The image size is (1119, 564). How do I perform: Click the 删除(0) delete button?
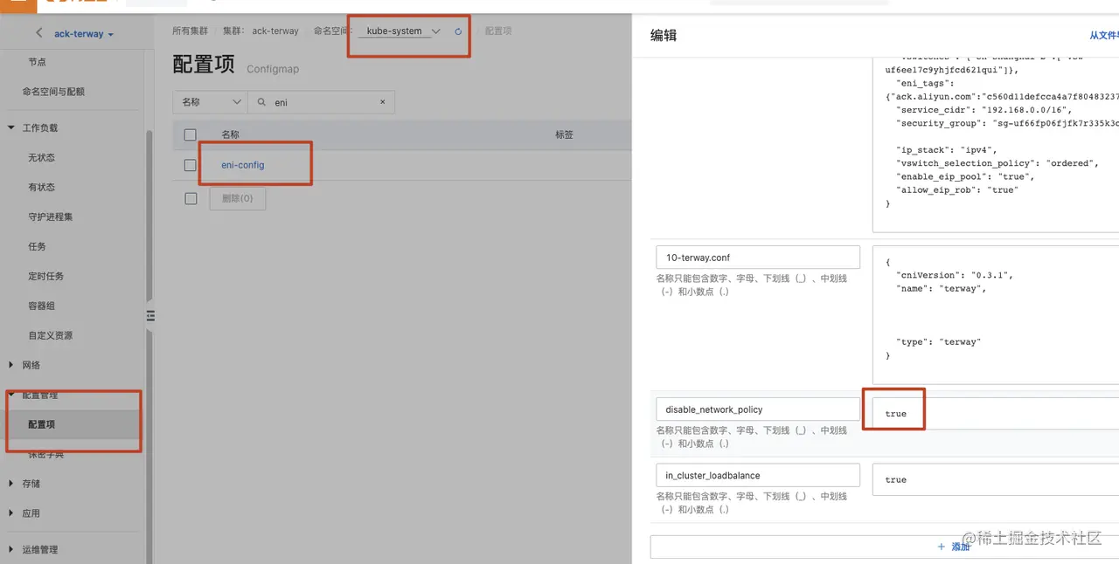(x=237, y=198)
